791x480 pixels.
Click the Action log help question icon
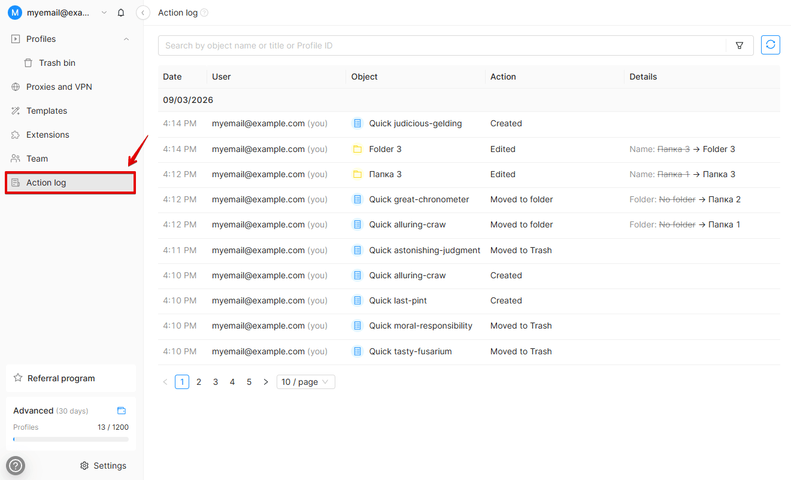click(204, 13)
